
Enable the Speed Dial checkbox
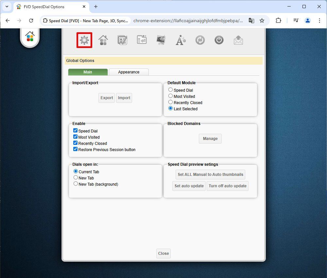point(75,131)
